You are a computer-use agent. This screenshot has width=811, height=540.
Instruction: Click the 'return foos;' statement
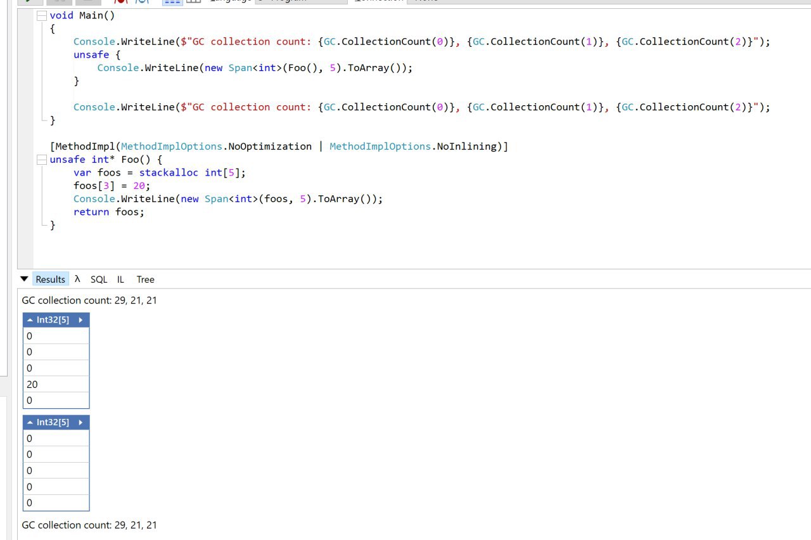pyautogui.click(x=109, y=212)
